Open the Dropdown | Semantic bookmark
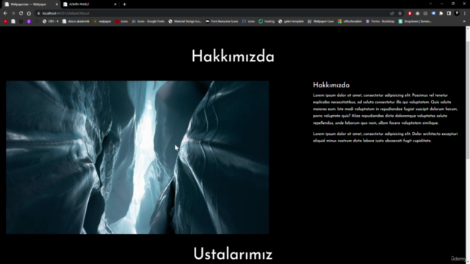The image size is (470, 264). point(415,21)
